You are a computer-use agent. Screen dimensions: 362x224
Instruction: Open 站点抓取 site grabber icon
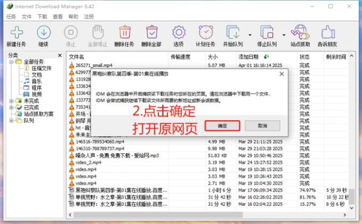coord(300,32)
